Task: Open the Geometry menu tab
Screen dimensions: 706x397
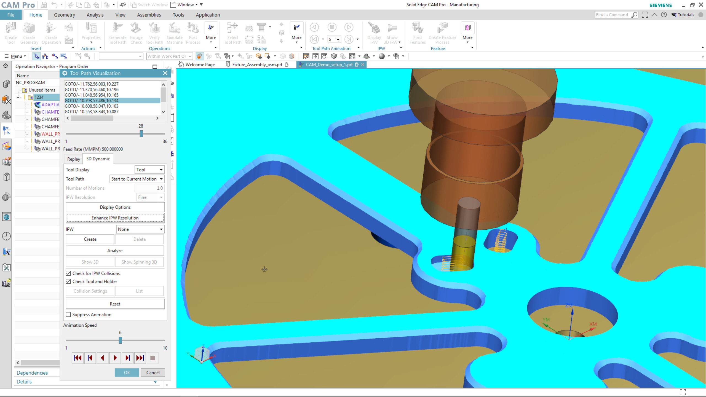Action: tap(64, 15)
